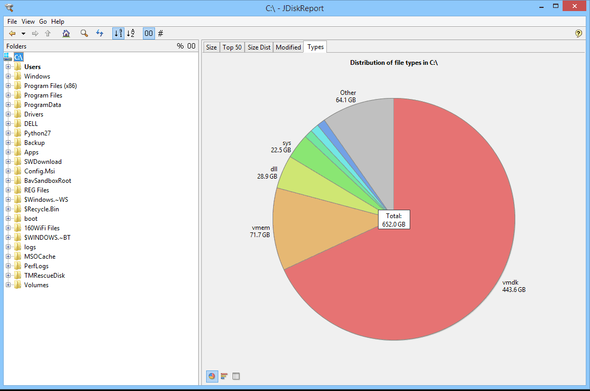Click the percent column header in Folders
The image size is (590, 391).
pos(180,46)
